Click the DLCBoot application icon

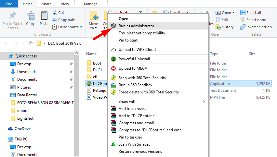click(x=89, y=83)
